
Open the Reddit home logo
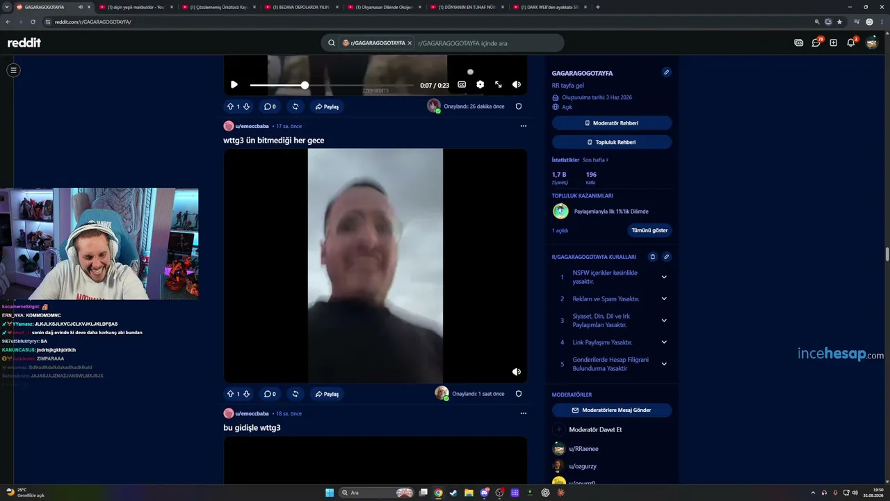tap(24, 42)
